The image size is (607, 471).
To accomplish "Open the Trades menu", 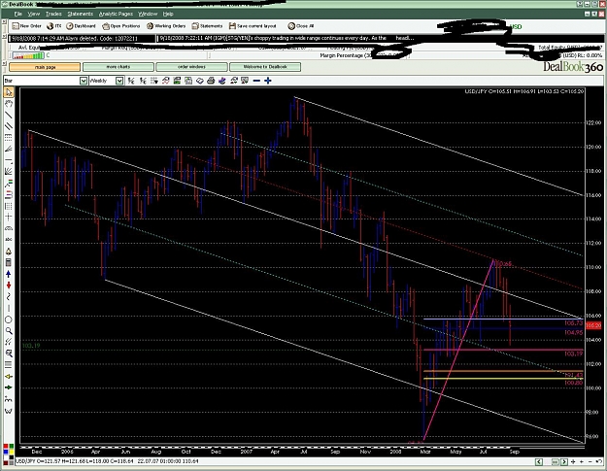I will [53, 14].
